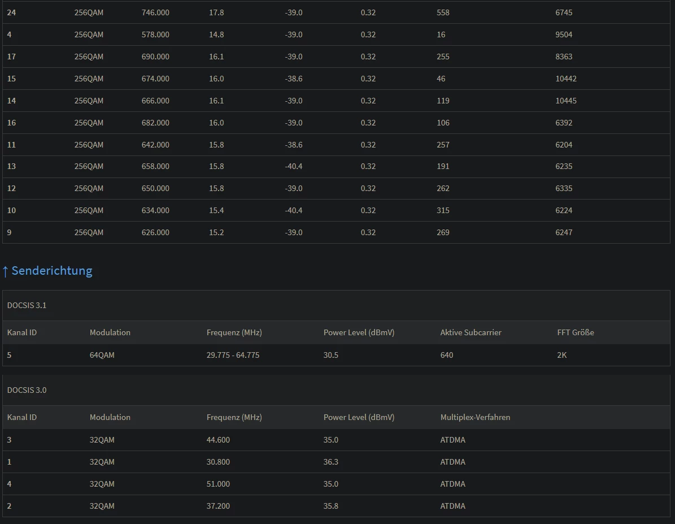Select the DOCSIS 3.0 table title
This screenshot has height=524, width=675.
(x=27, y=390)
